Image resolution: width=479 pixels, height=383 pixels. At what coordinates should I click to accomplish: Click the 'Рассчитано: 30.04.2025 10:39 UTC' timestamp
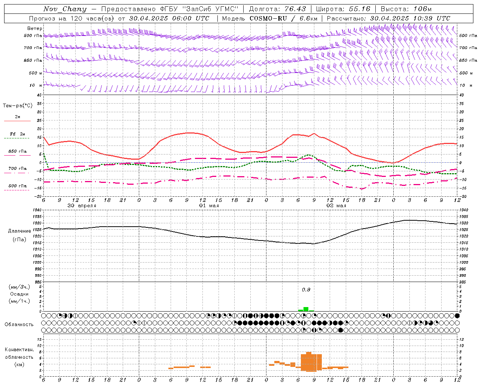tap(388, 18)
